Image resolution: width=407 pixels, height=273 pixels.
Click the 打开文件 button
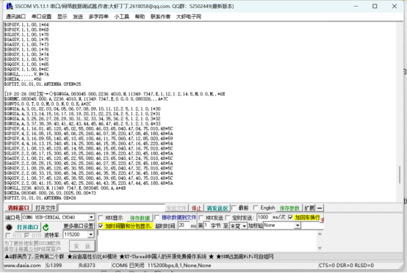click(46, 208)
